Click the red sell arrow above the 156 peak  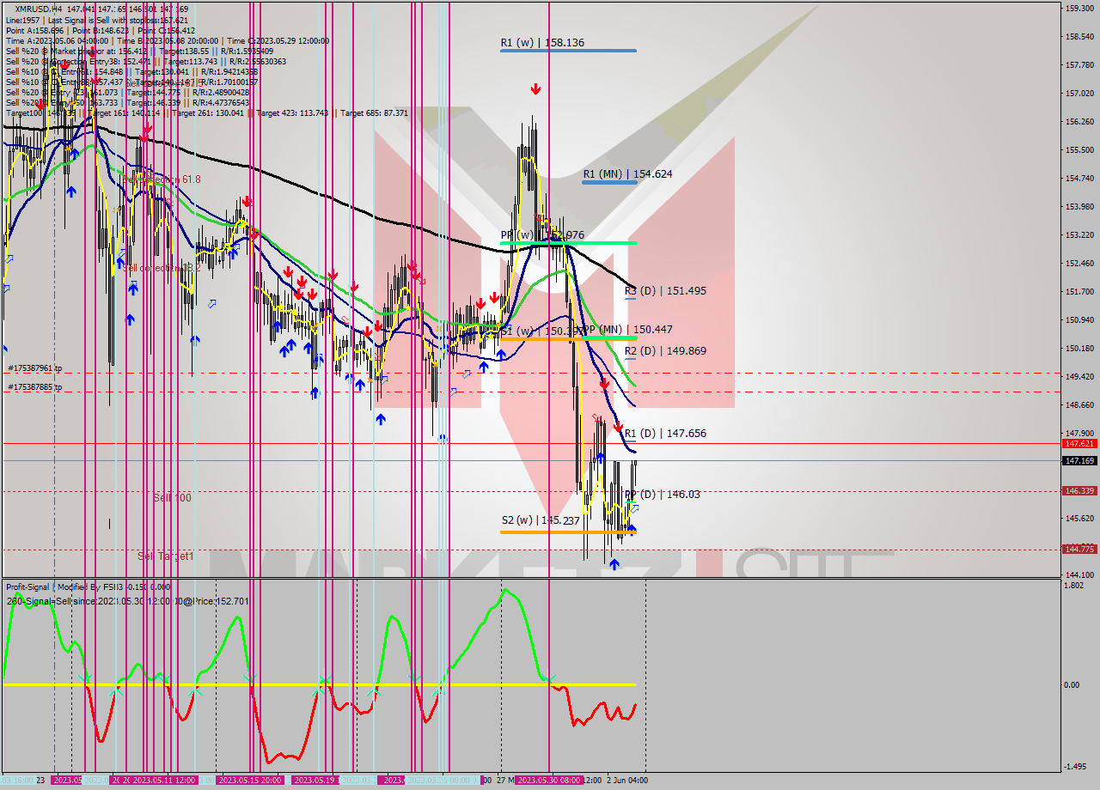[x=535, y=89]
